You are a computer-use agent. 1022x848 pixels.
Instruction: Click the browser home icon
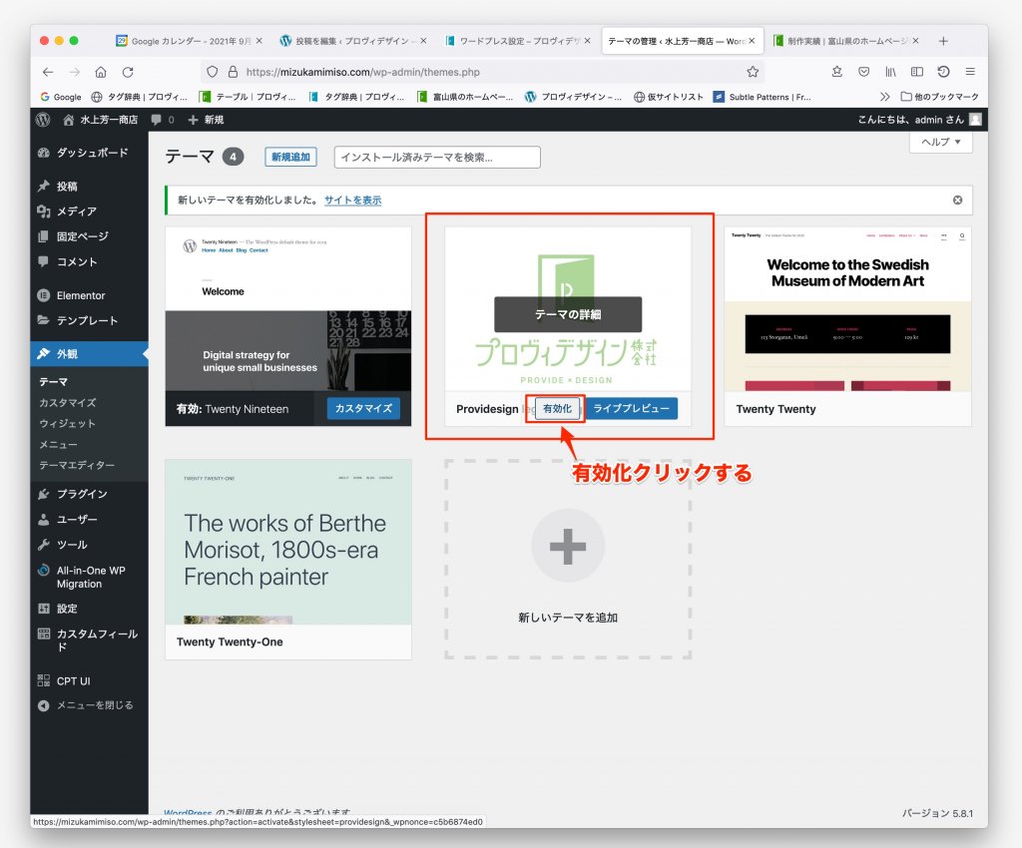(101, 72)
